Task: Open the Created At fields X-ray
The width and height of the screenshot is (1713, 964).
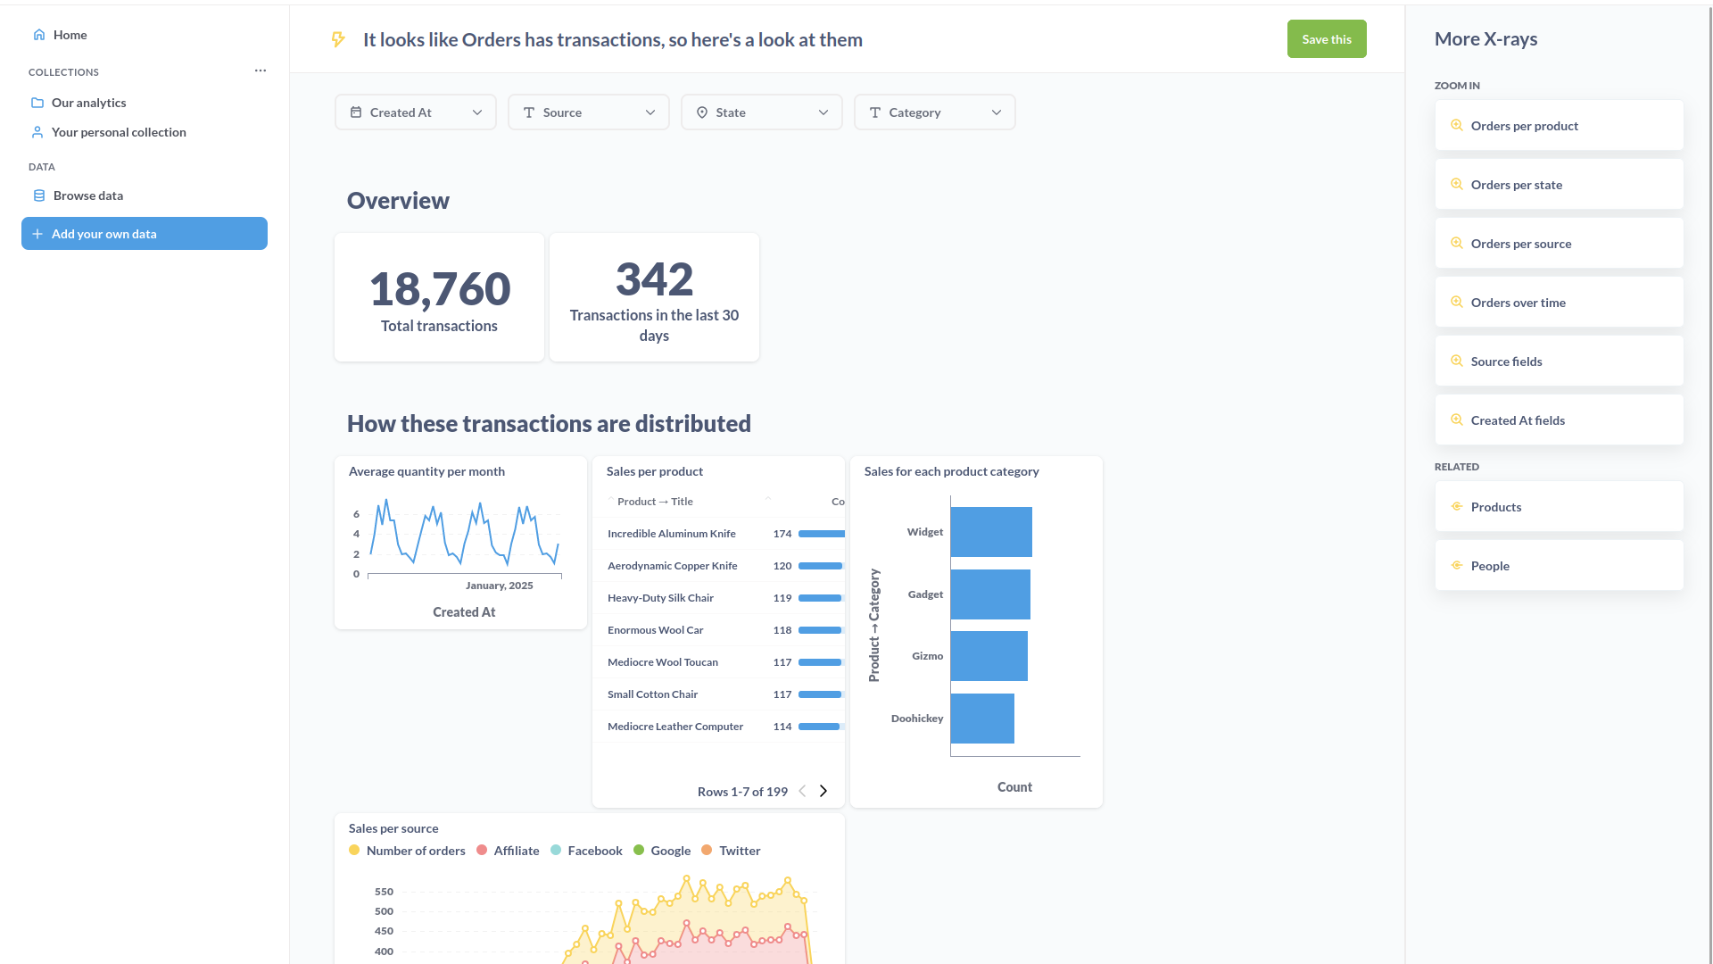Action: (x=1559, y=420)
